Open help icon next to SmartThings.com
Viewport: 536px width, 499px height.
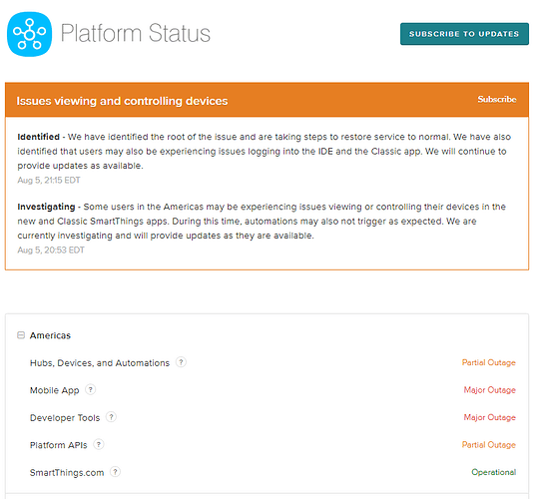tap(115, 472)
